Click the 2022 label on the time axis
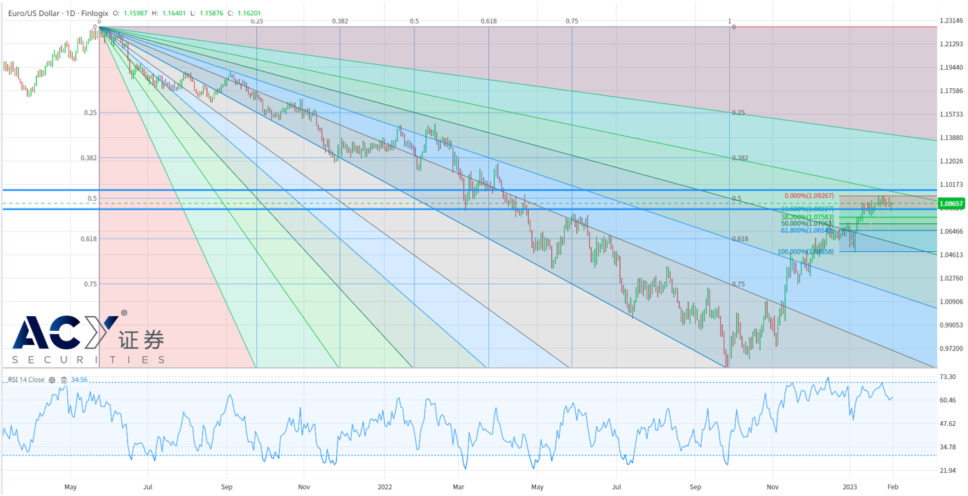This screenshot has height=496, width=968. coord(384,486)
